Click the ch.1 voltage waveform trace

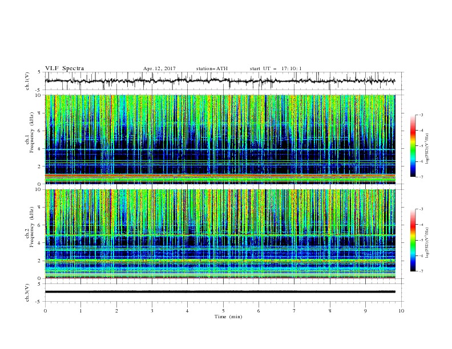tap(220, 81)
